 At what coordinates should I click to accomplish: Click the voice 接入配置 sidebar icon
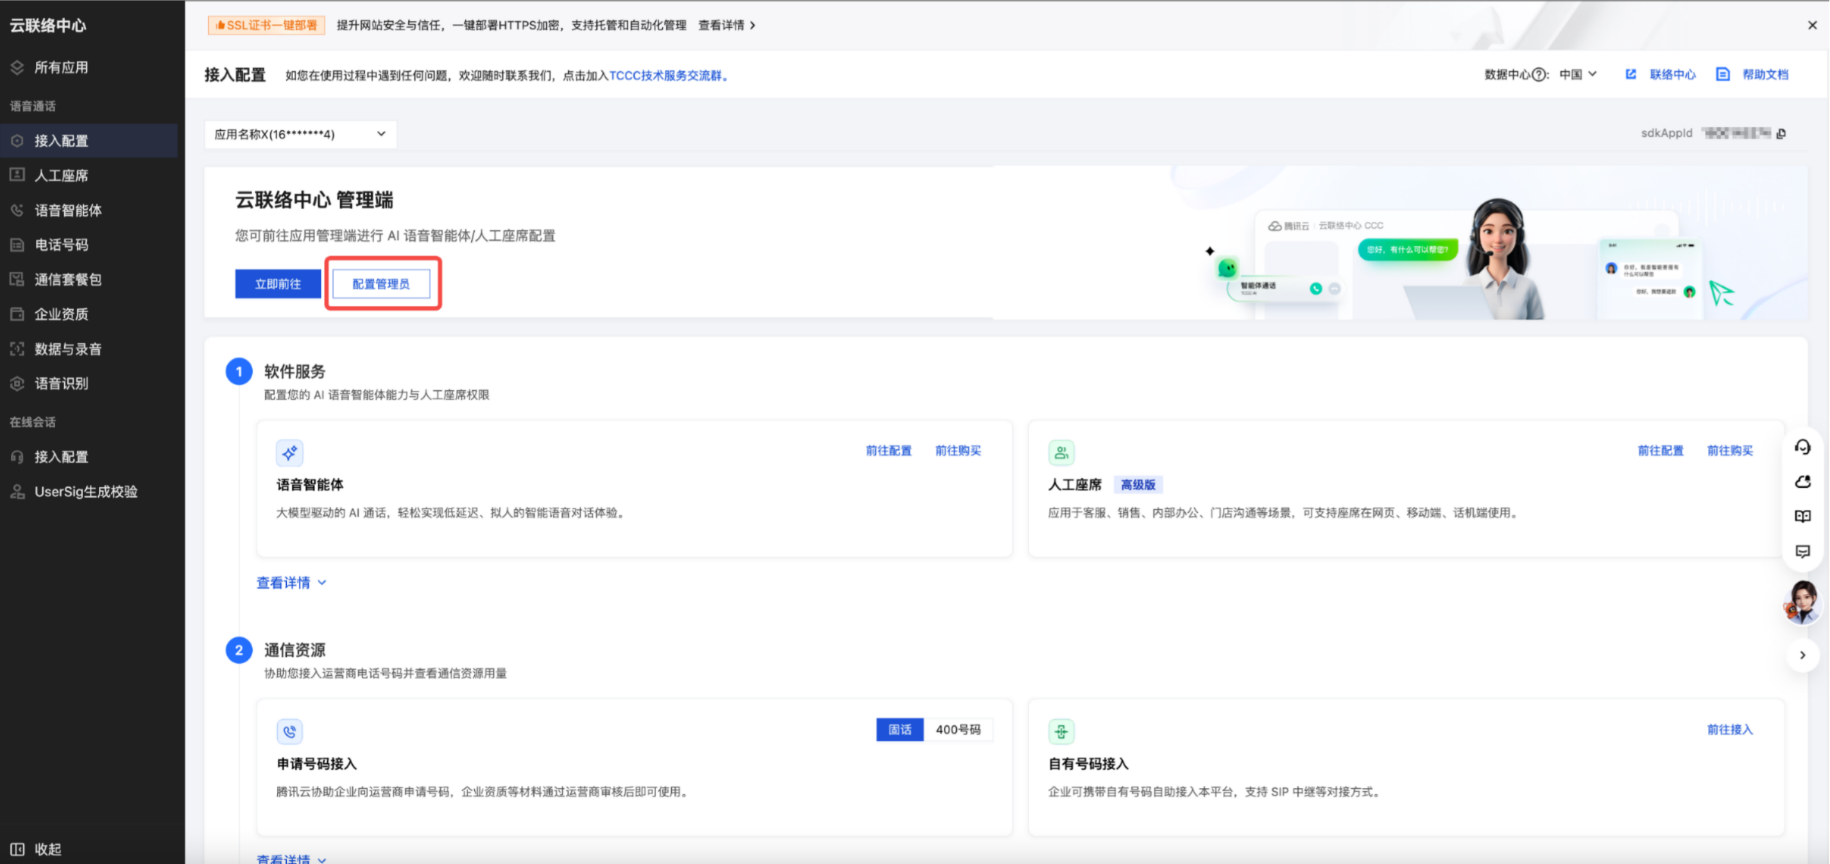[x=18, y=141]
